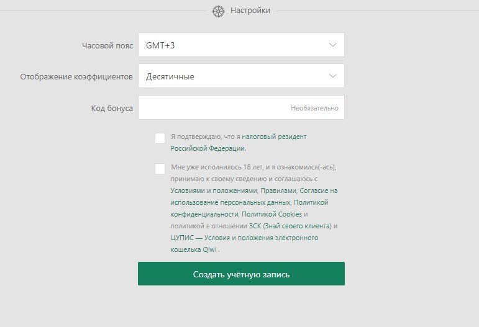Tick the Russian tax resident confirmation checkbox
Screen dimensions: 479x327
(x=160, y=138)
